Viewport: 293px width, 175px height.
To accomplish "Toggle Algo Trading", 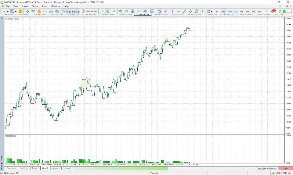I will click(x=71, y=11).
